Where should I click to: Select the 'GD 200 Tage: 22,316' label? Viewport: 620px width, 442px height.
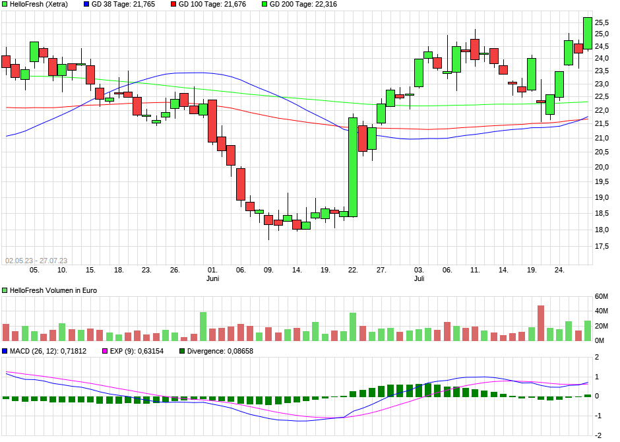pos(303,5)
